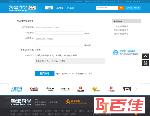Image resolution: width=150 pixels, height=116 pixels.
Task: Open 开课前请查看流程 link
Action: 121,30
